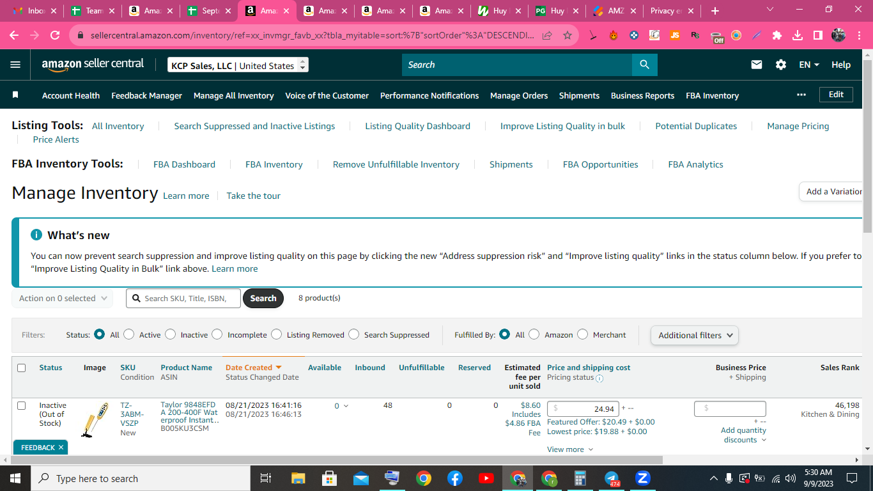Screen dimensions: 873x491
Task: Expand the Additional filters dropdown
Action: [695, 335]
